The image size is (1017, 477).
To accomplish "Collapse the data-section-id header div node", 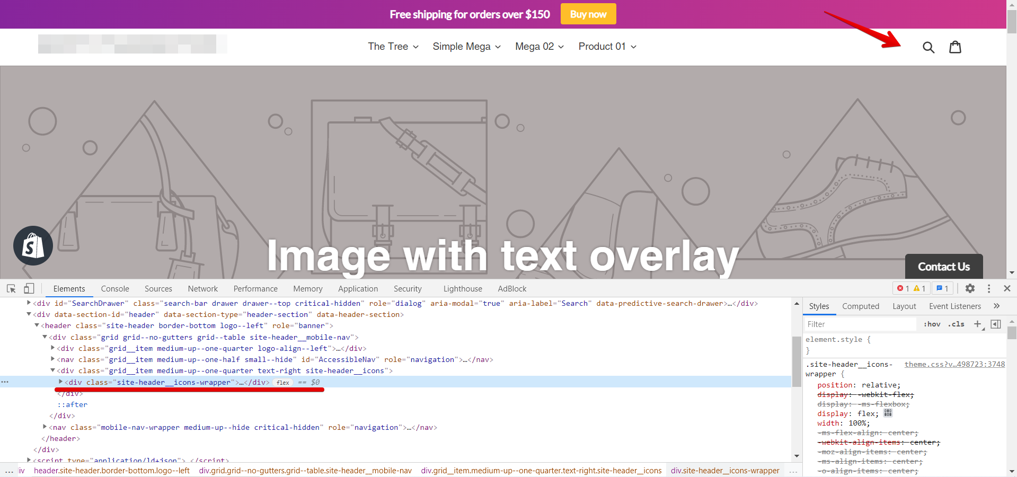I will click(x=29, y=314).
